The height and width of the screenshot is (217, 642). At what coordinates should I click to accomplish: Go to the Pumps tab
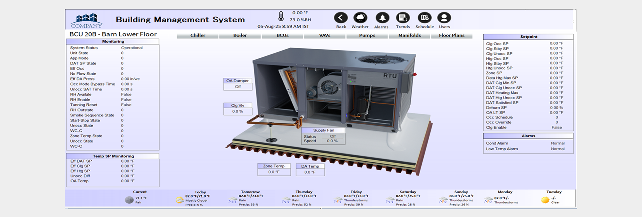tap(367, 35)
